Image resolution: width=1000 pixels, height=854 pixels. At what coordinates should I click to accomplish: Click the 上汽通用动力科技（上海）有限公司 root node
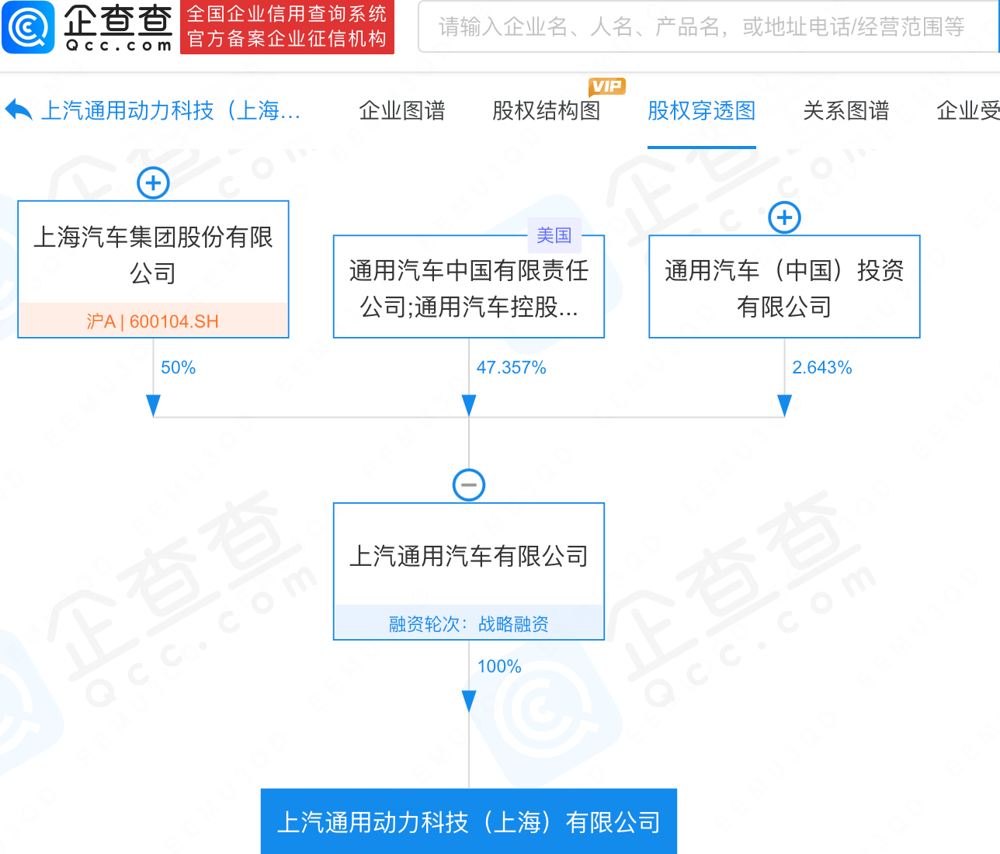[469, 821]
